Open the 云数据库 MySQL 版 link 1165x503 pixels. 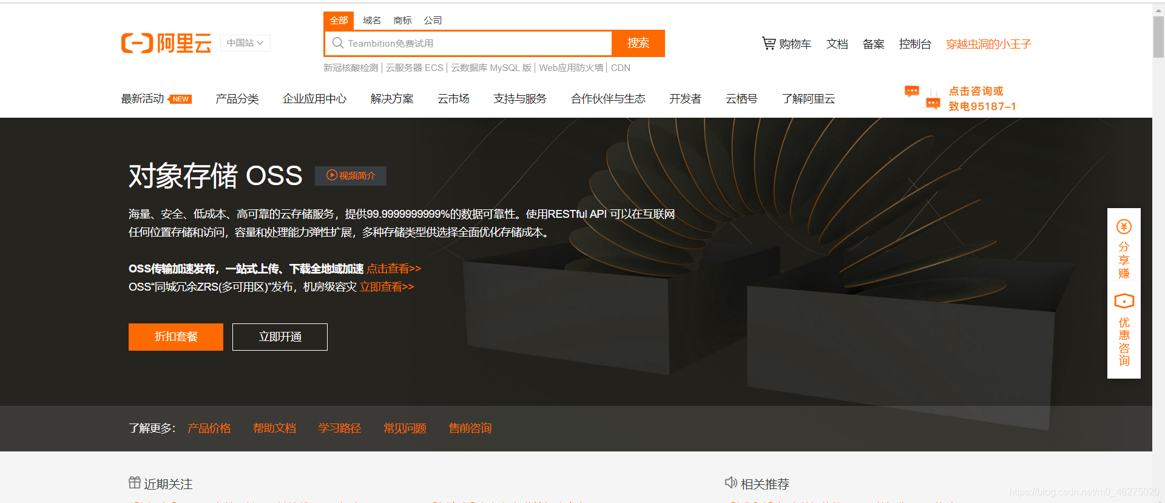491,68
